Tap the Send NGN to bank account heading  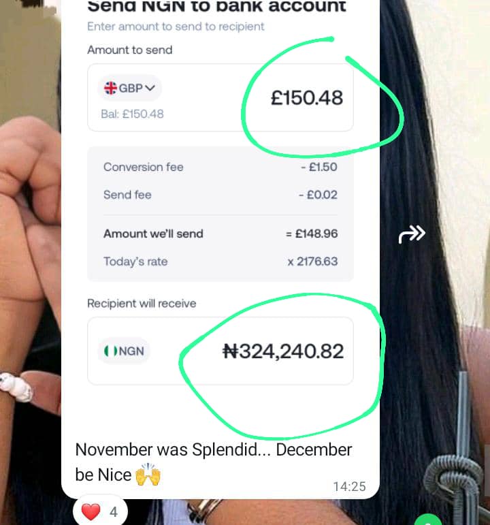216,6
